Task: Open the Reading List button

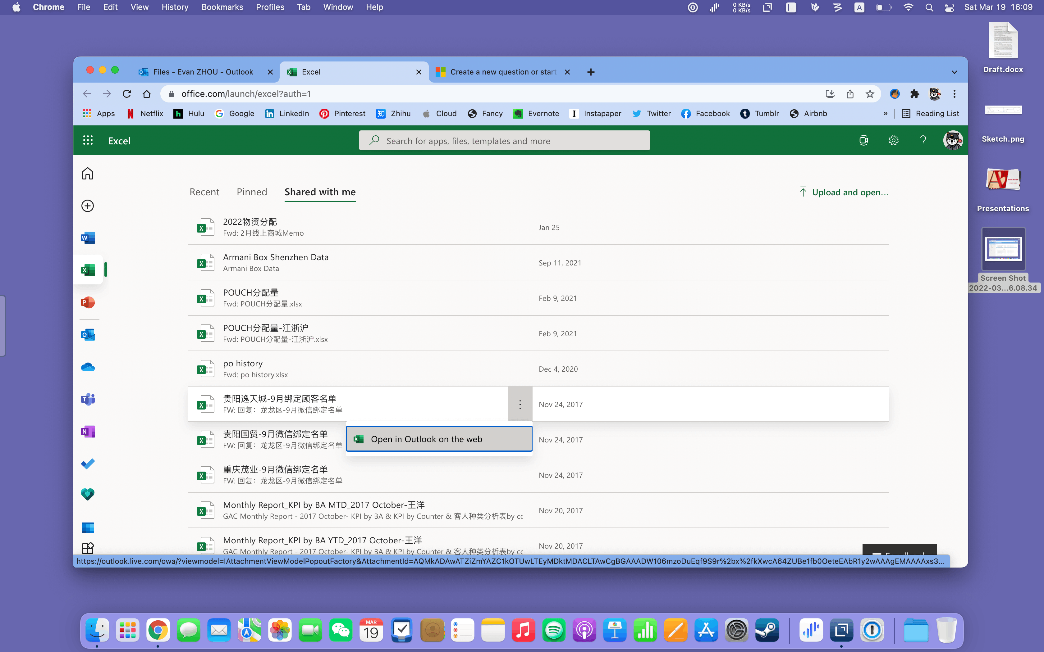Action: pyautogui.click(x=931, y=113)
